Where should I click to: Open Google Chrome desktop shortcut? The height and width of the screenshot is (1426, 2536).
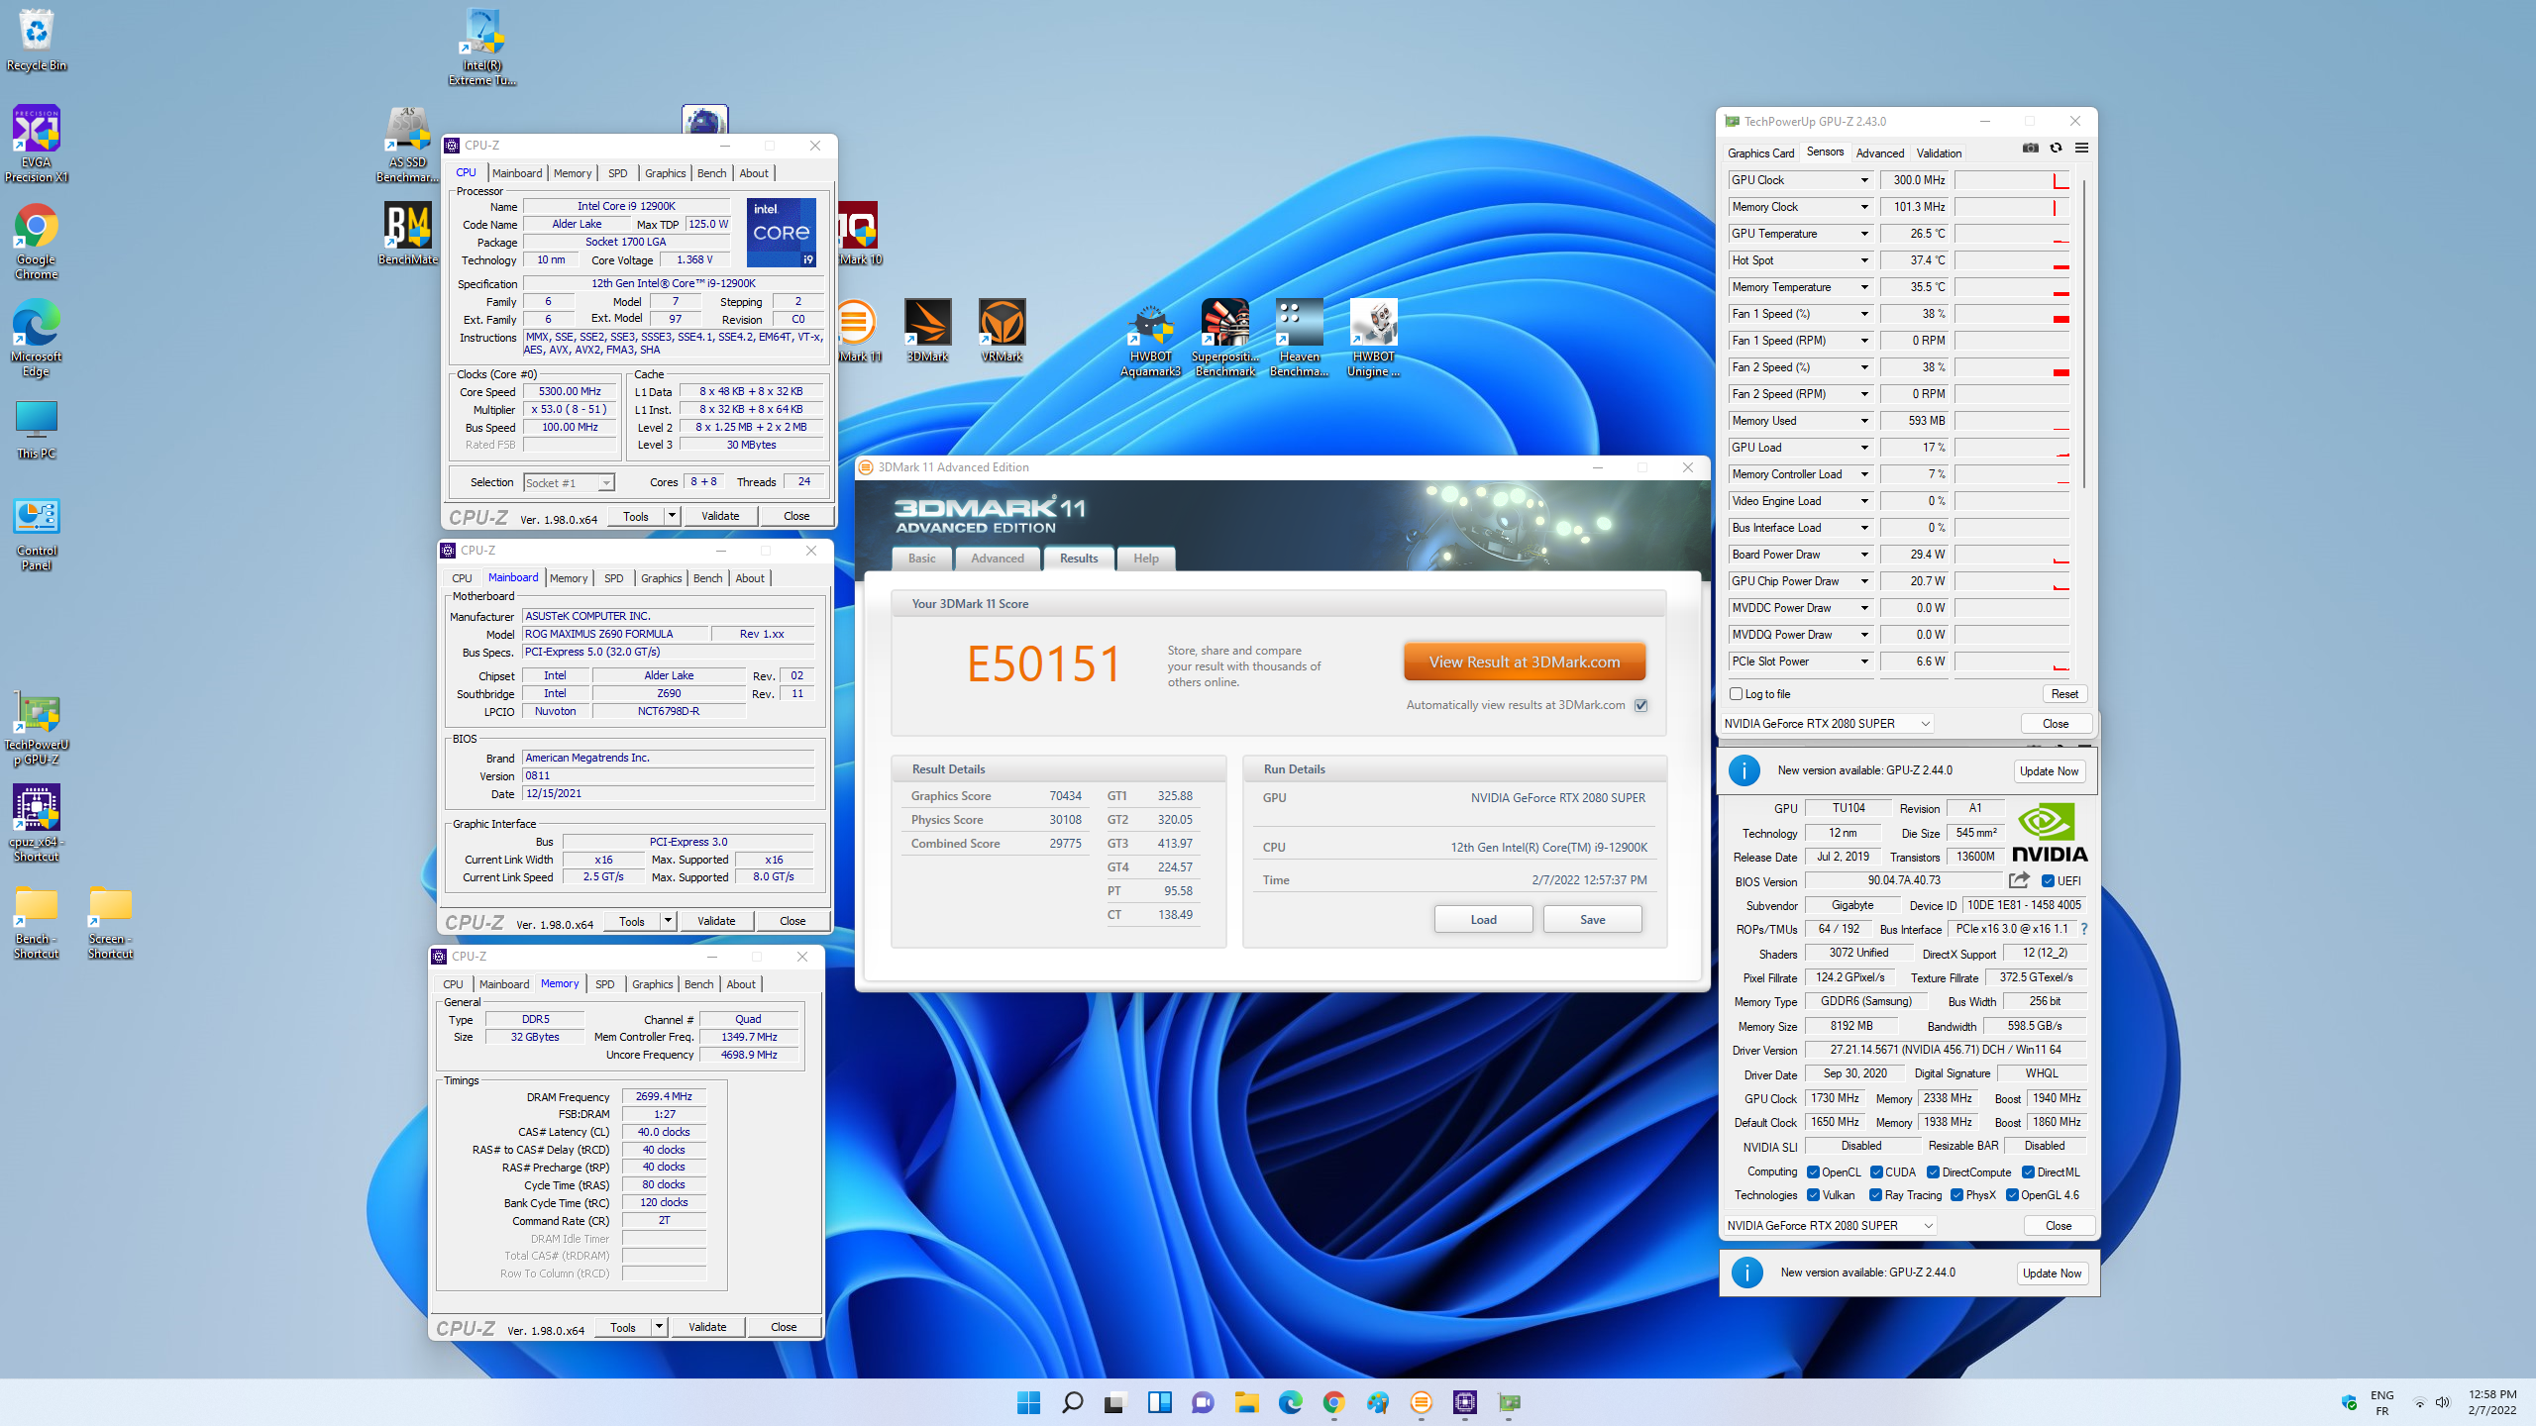pyautogui.click(x=37, y=242)
